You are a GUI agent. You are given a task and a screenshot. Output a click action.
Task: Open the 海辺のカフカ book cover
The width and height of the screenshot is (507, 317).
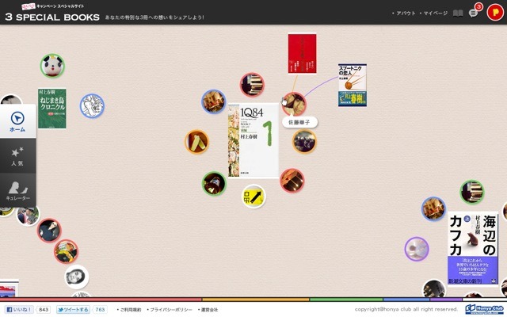(x=473, y=248)
